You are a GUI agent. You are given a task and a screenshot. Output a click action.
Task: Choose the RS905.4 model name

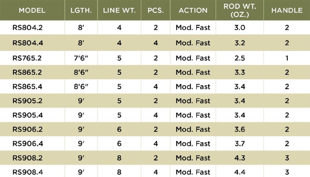click(27, 115)
